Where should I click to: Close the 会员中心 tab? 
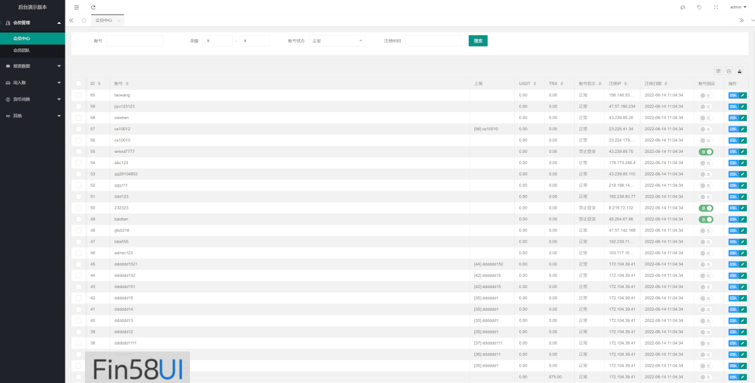tap(119, 21)
